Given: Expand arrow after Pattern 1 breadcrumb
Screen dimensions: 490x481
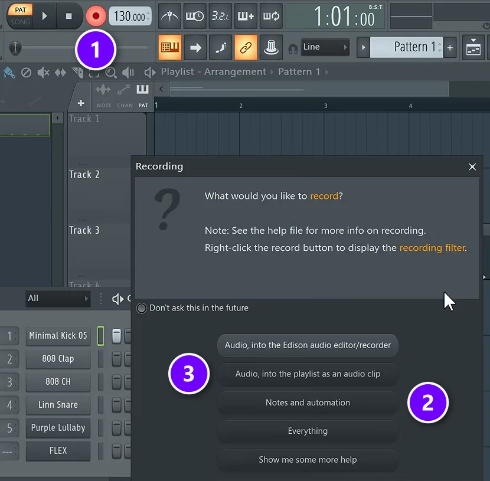Looking at the screenshot, I should point(326,72).
